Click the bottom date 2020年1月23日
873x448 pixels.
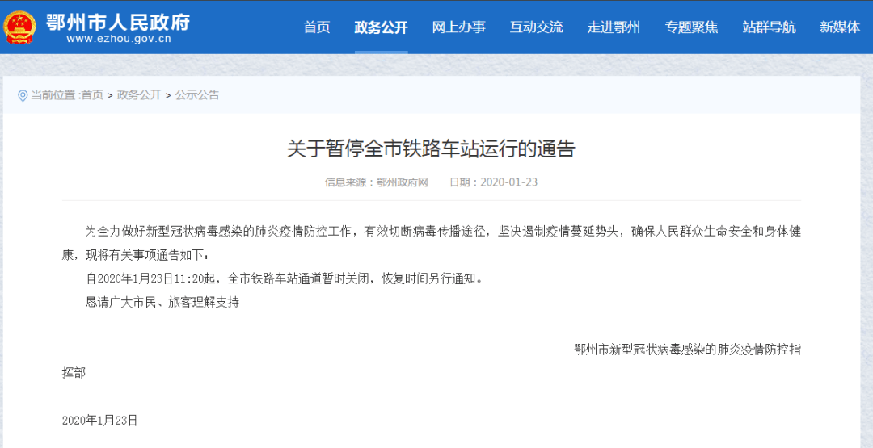(99, 421)
